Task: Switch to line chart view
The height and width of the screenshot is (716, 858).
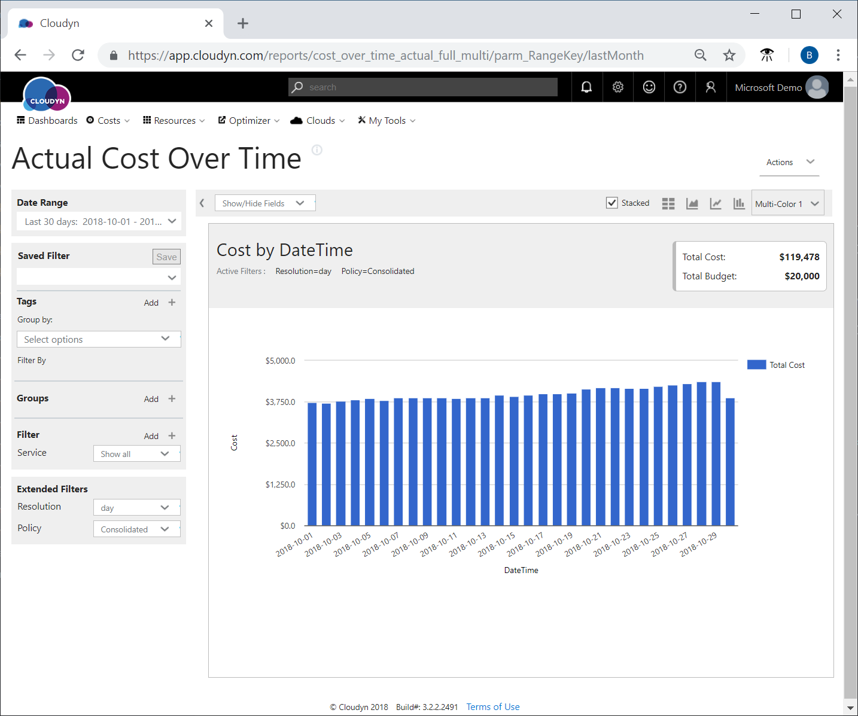Action: click(x=716, y=203)
